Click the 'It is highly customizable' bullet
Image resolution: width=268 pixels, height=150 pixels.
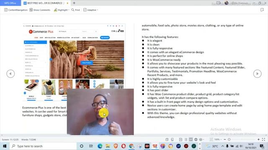(162, 79)
